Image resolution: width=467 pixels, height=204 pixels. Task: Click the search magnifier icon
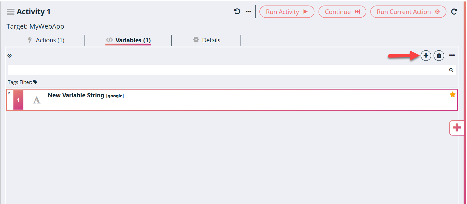click(x=451, y=70)
